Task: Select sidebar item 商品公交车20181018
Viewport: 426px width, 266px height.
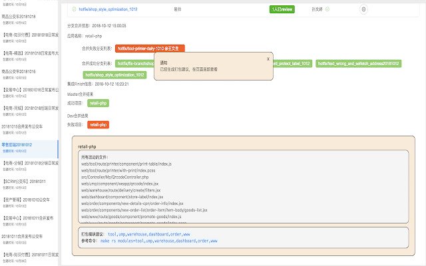Action: (29, 19)
